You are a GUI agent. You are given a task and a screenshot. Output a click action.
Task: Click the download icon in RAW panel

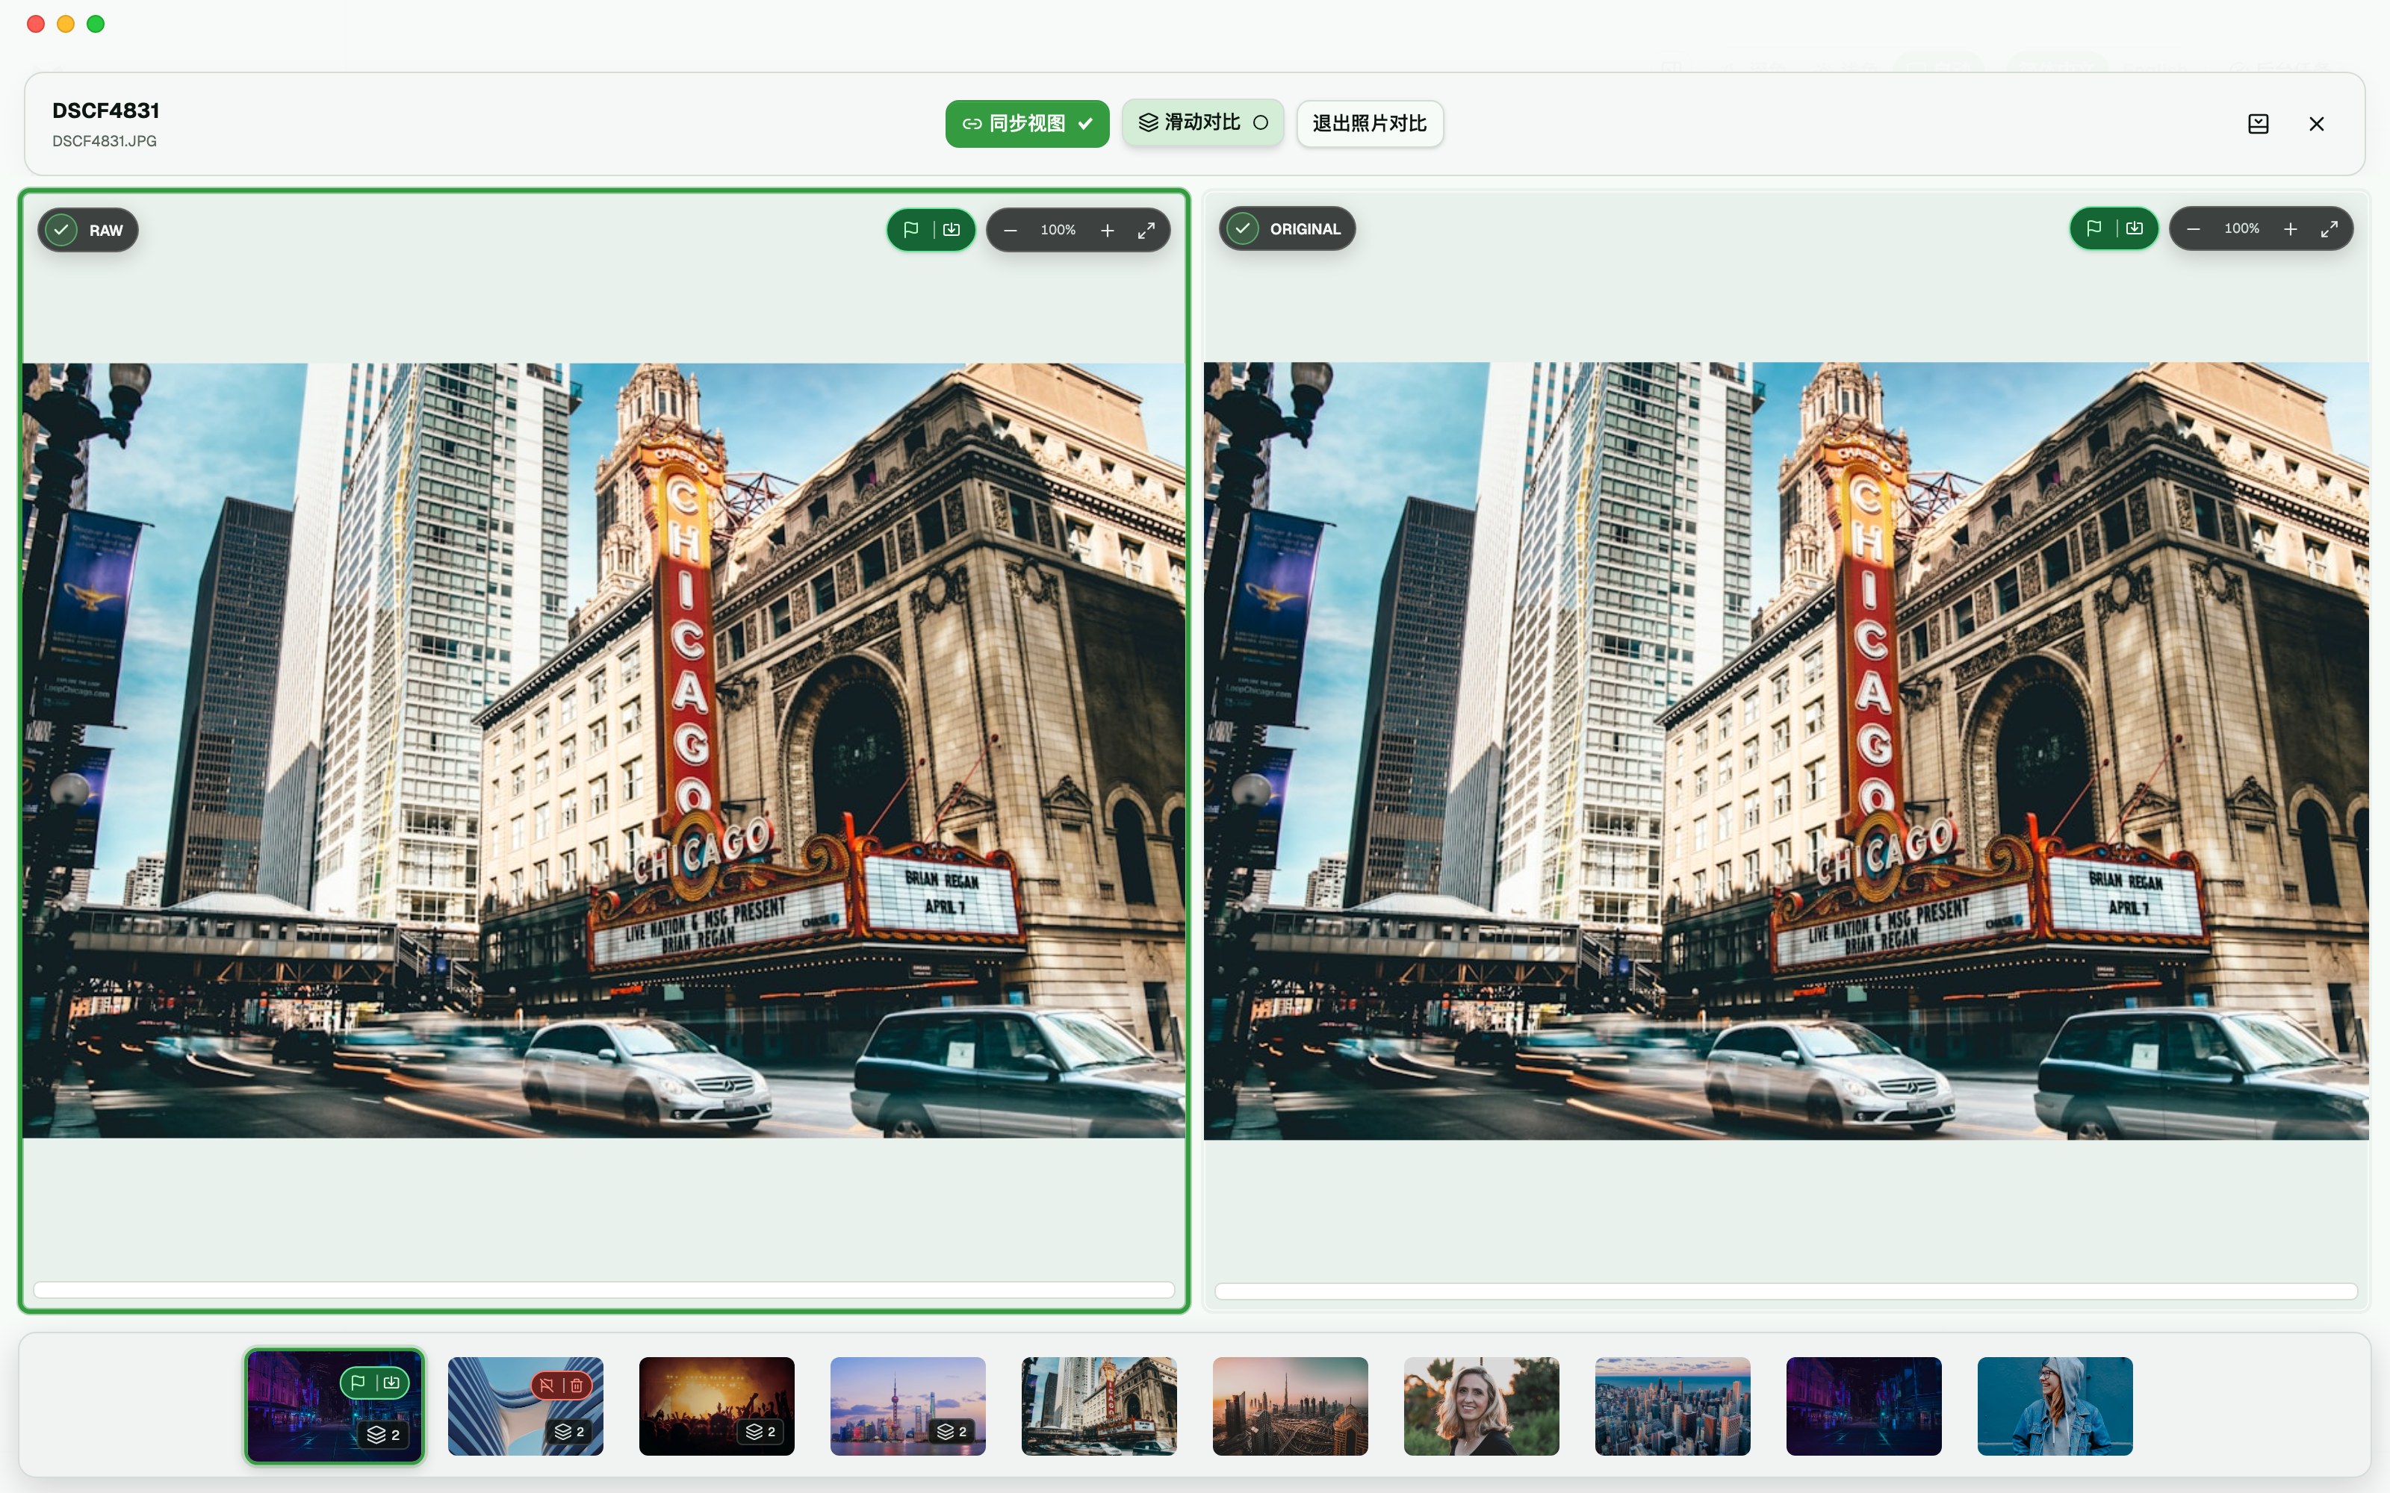(x=951, y=230)
